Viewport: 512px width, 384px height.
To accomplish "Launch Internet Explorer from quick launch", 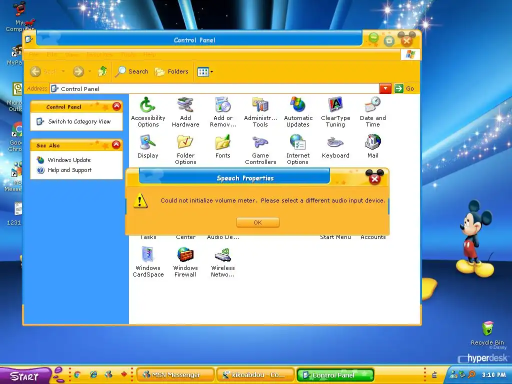I will click(93, 375).
